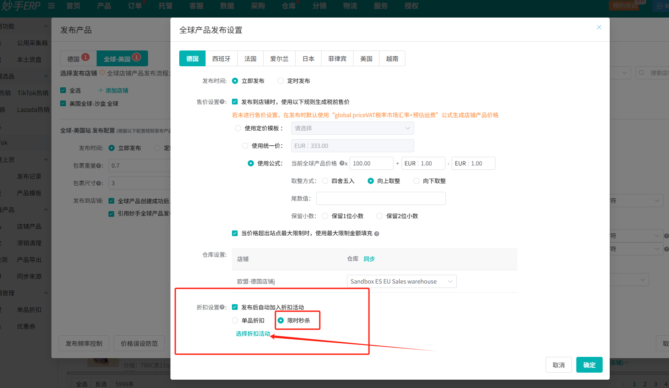
Task: Select 定时发布 radio in the dialog
Action: (x=281, y=81)
